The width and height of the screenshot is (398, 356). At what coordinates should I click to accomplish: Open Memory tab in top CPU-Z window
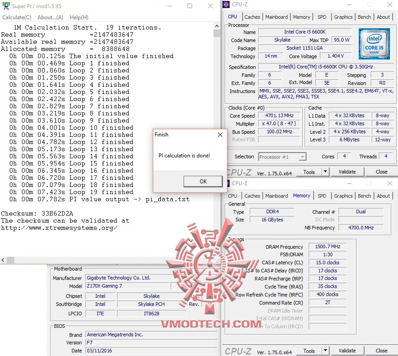(302, 17)
